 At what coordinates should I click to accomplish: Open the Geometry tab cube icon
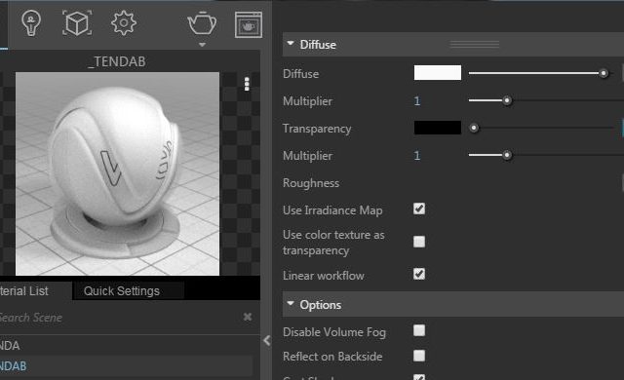(77, 23)
